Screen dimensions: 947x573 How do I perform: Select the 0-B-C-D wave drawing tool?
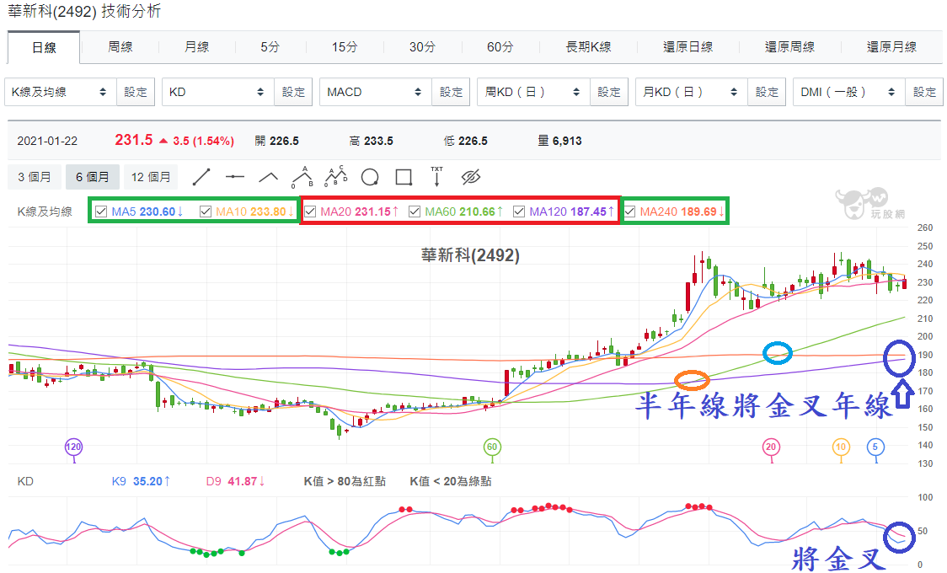[x=336, y=177]
